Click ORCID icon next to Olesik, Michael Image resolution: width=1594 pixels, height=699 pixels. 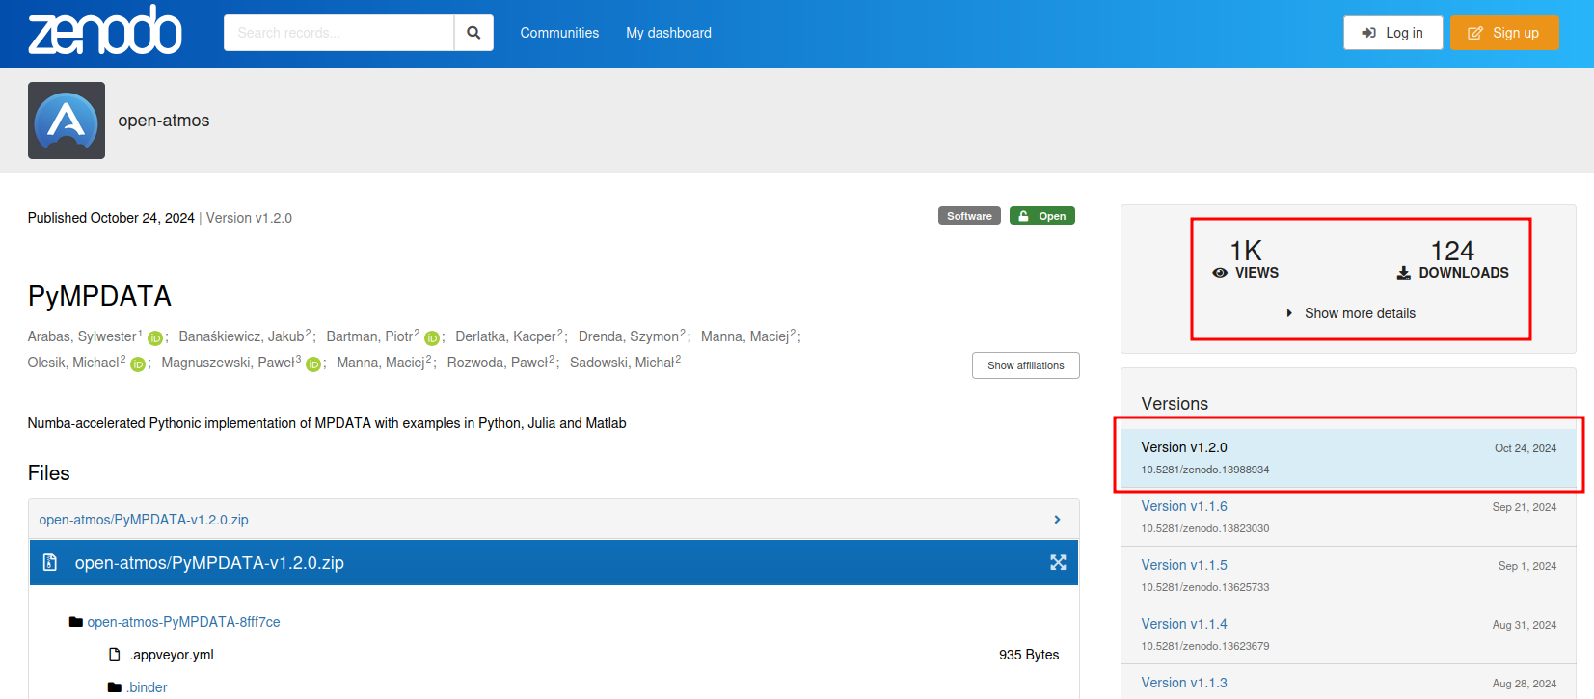138,364
